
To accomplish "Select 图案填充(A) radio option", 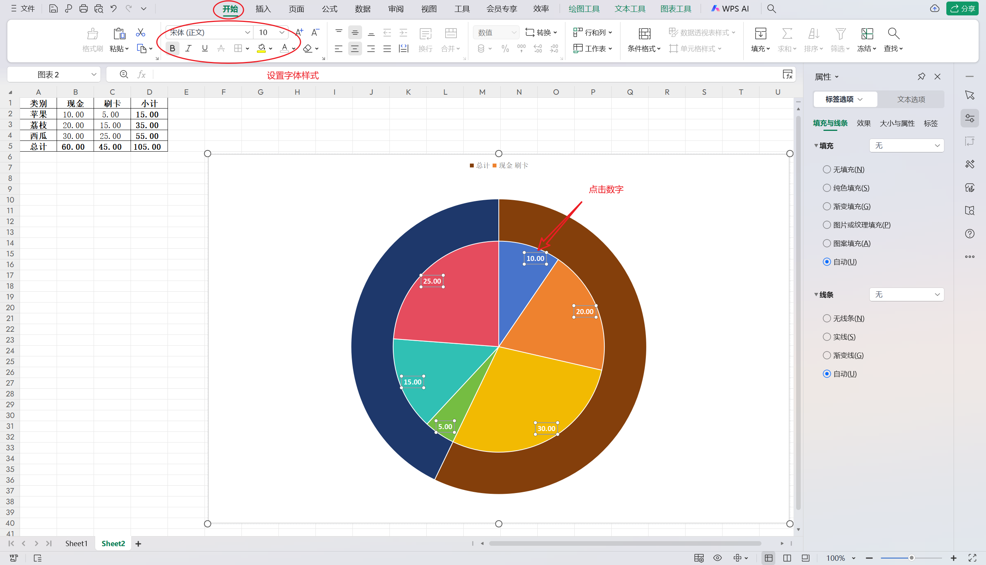I will pyautogui.click(x=827, y=243).
